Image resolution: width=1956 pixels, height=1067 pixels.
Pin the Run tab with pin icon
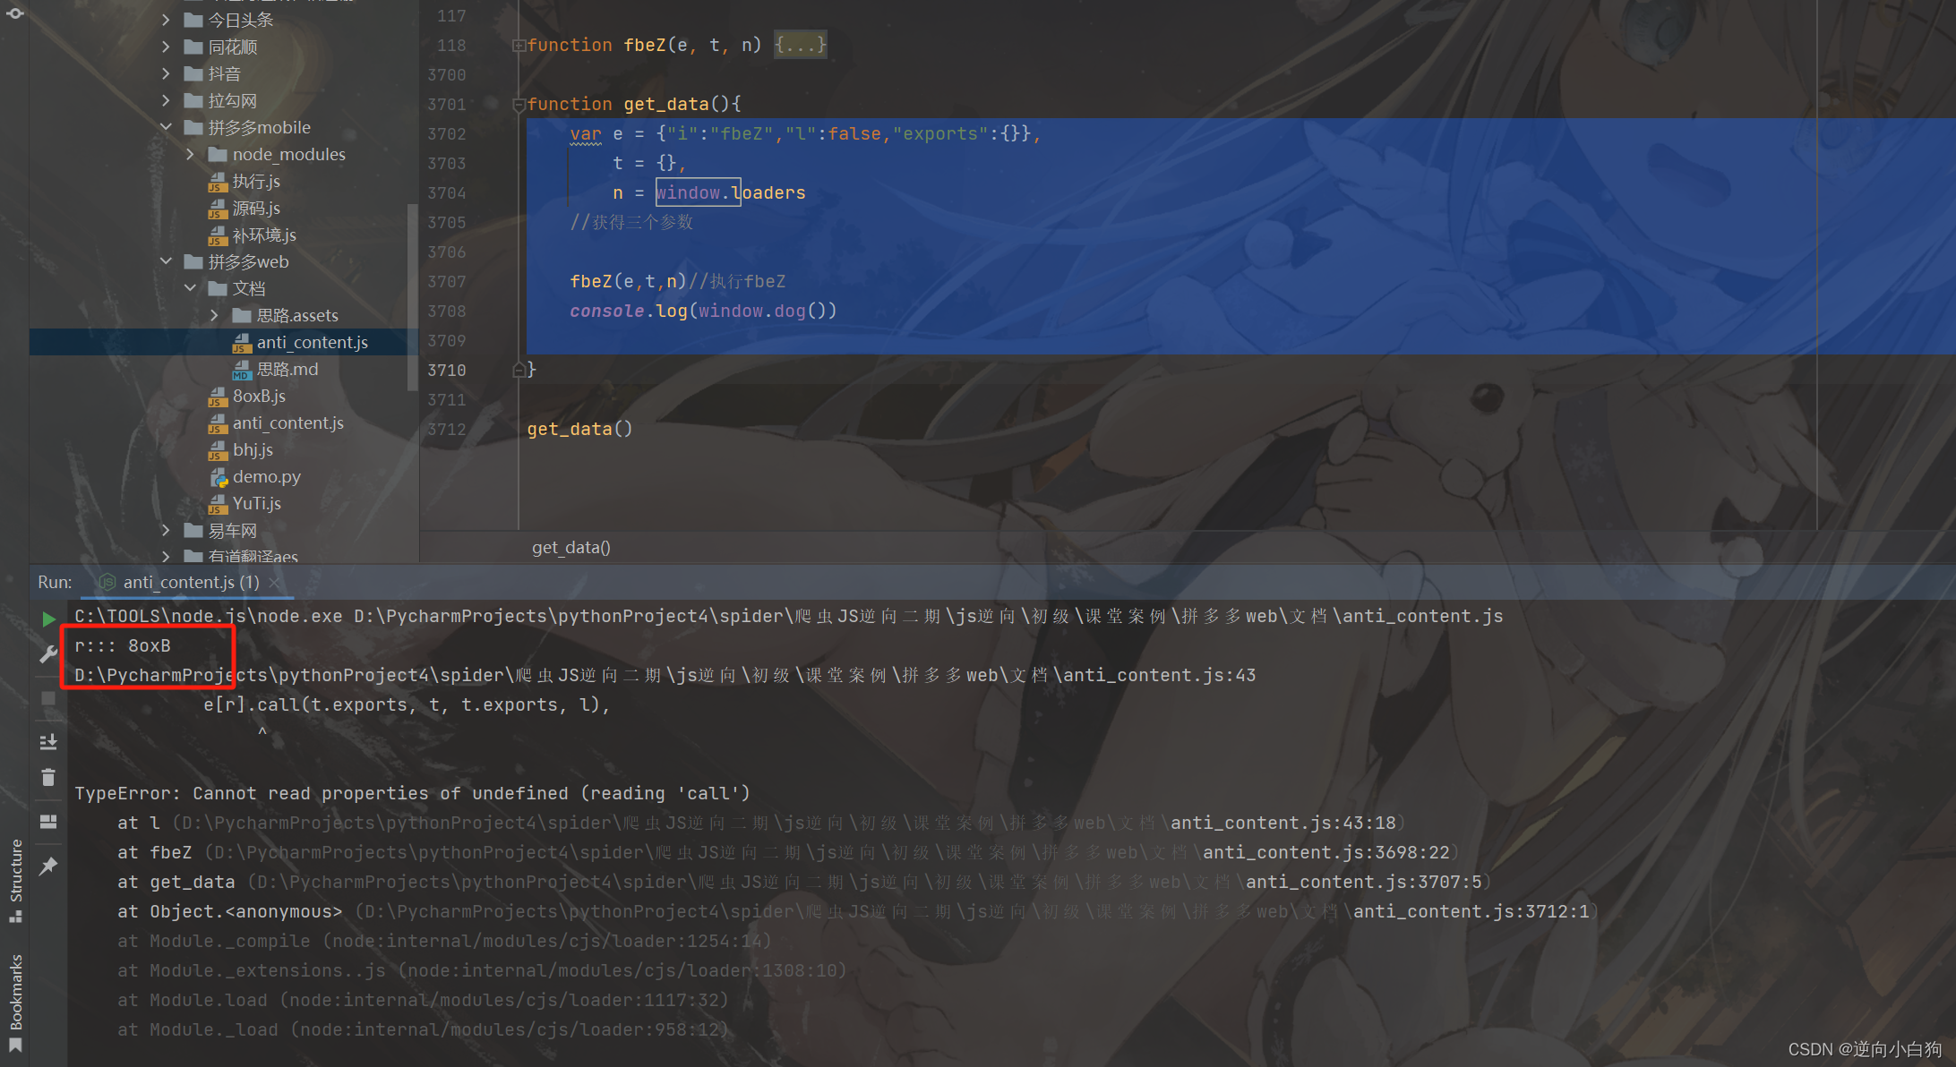click(48, 866)
